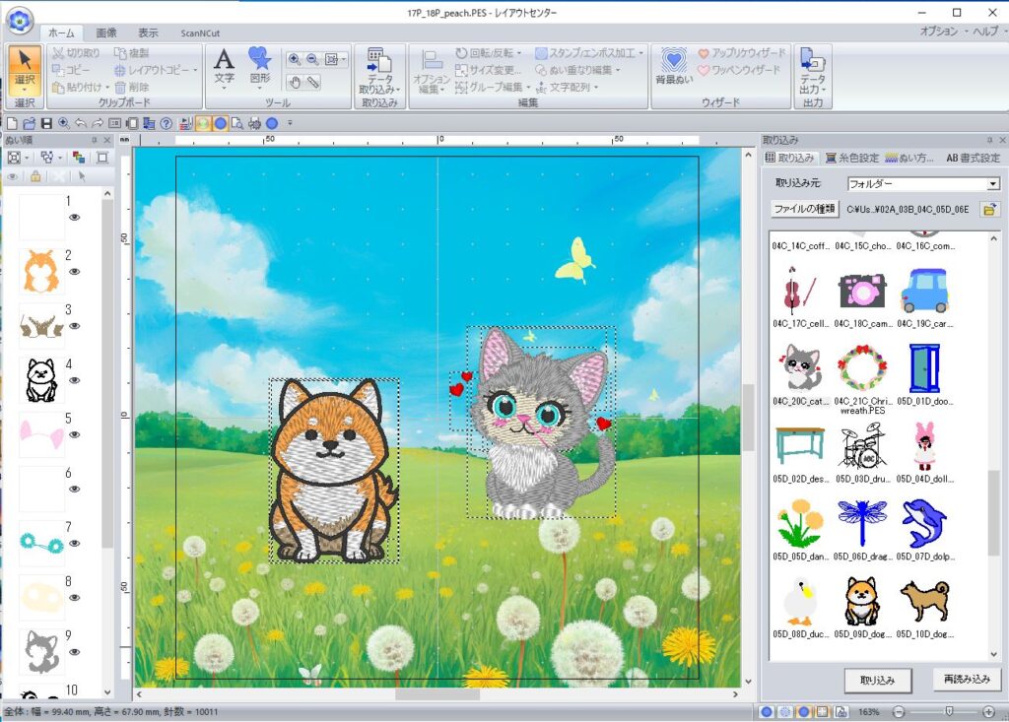
Task: Toggle eye icon for sewing step 7
Action: (74, 543)
